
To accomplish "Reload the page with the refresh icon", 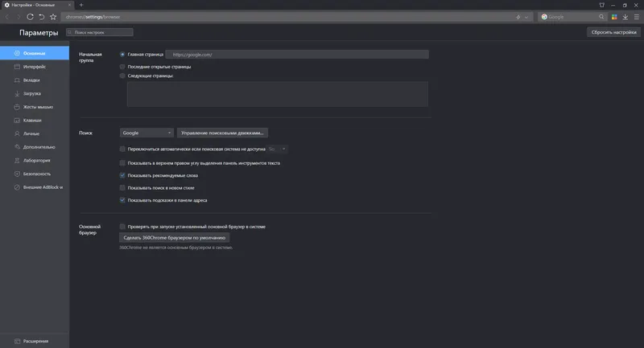I will click(31, 16).
